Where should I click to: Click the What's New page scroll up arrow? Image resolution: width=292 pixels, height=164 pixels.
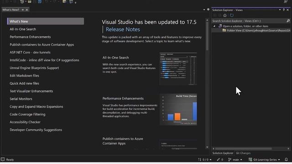(207, 20)
